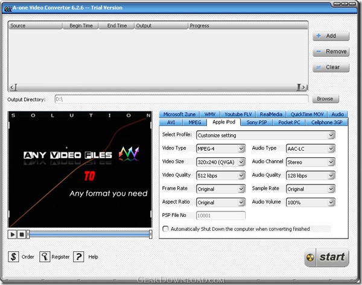Image resolution: width=362 pixels, height=285 pixels.
Task: Click the preview seek slider bar
Action: (x=89, y=234)
